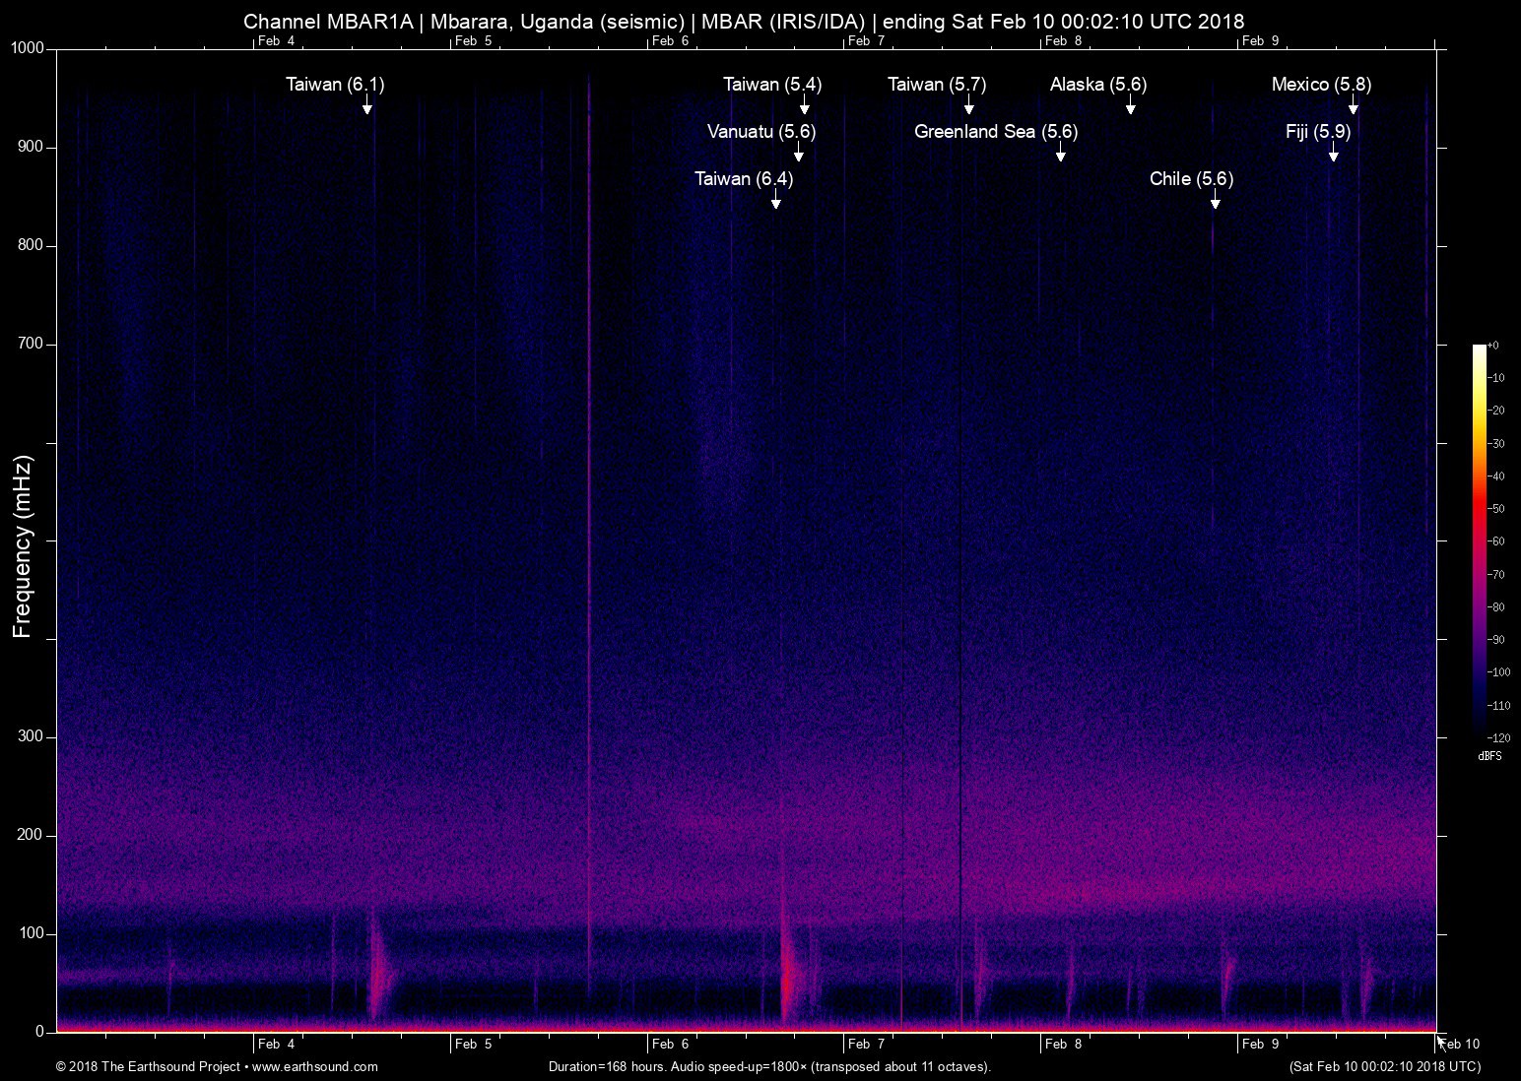The width and height of the screenshot is (1521, 1081).
Task: Collapse the Feb 9 date label area
Action: [1263, 41]
